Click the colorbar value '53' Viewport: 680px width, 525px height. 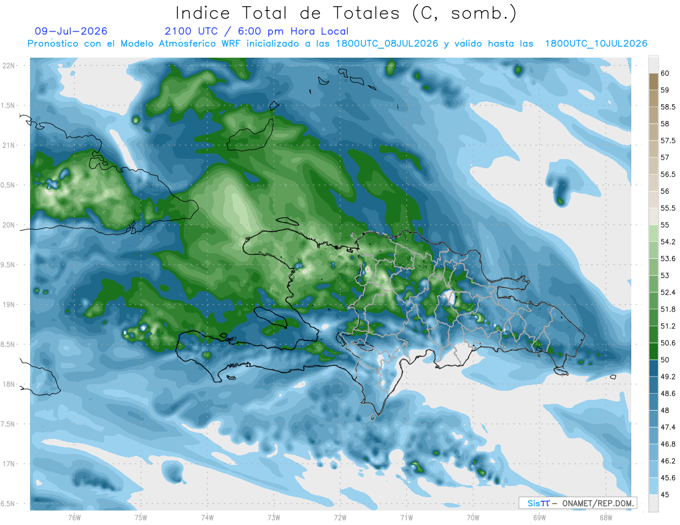tap(665, 275)
